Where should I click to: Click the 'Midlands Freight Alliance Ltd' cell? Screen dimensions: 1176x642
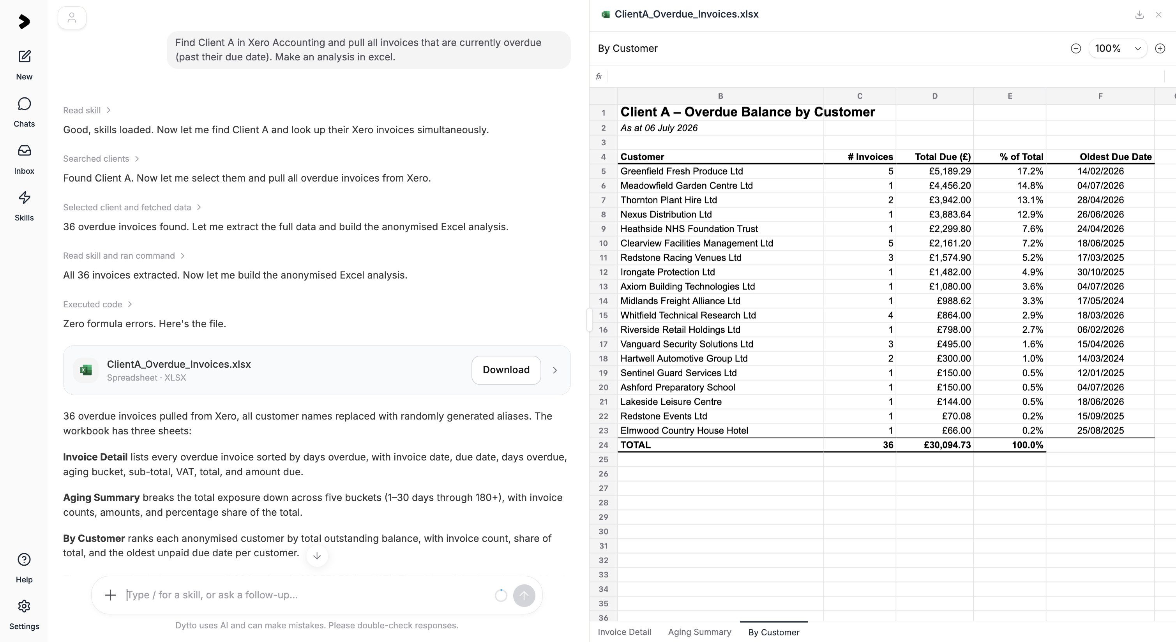[720, 301]
